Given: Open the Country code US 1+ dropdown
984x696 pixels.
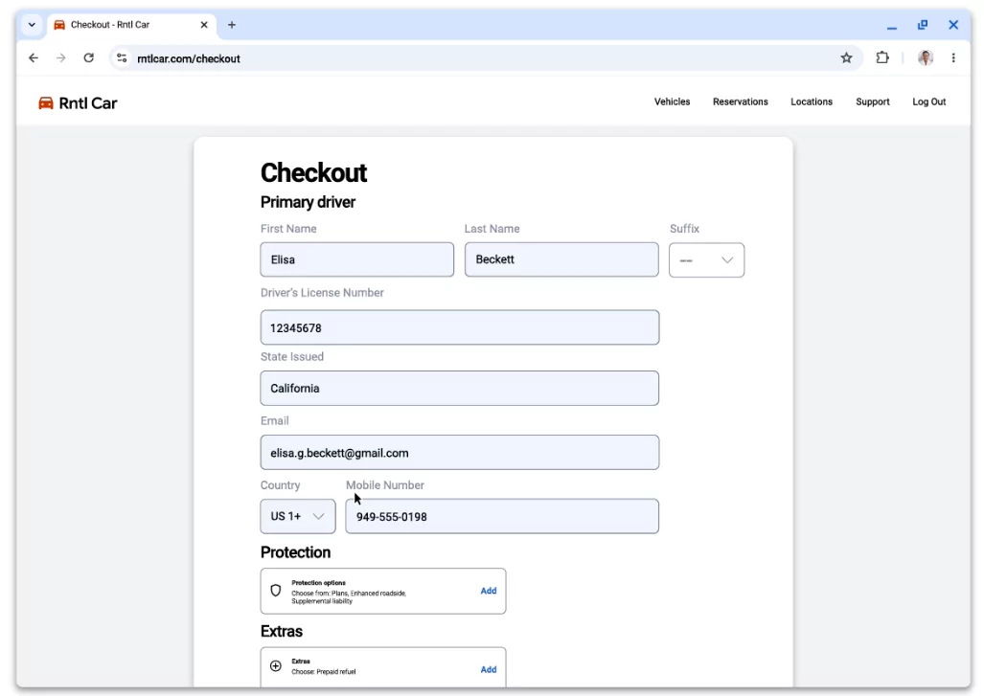Looking at the screenshot, I should [298, 516].
